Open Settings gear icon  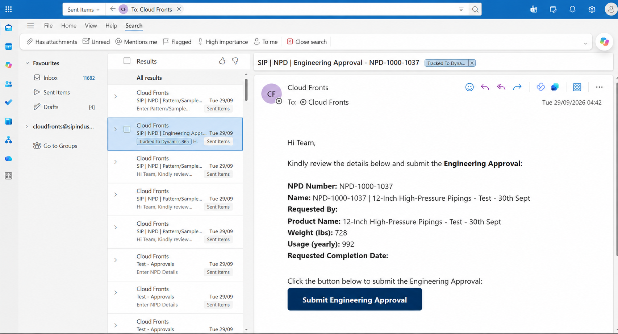coord(592,9)
